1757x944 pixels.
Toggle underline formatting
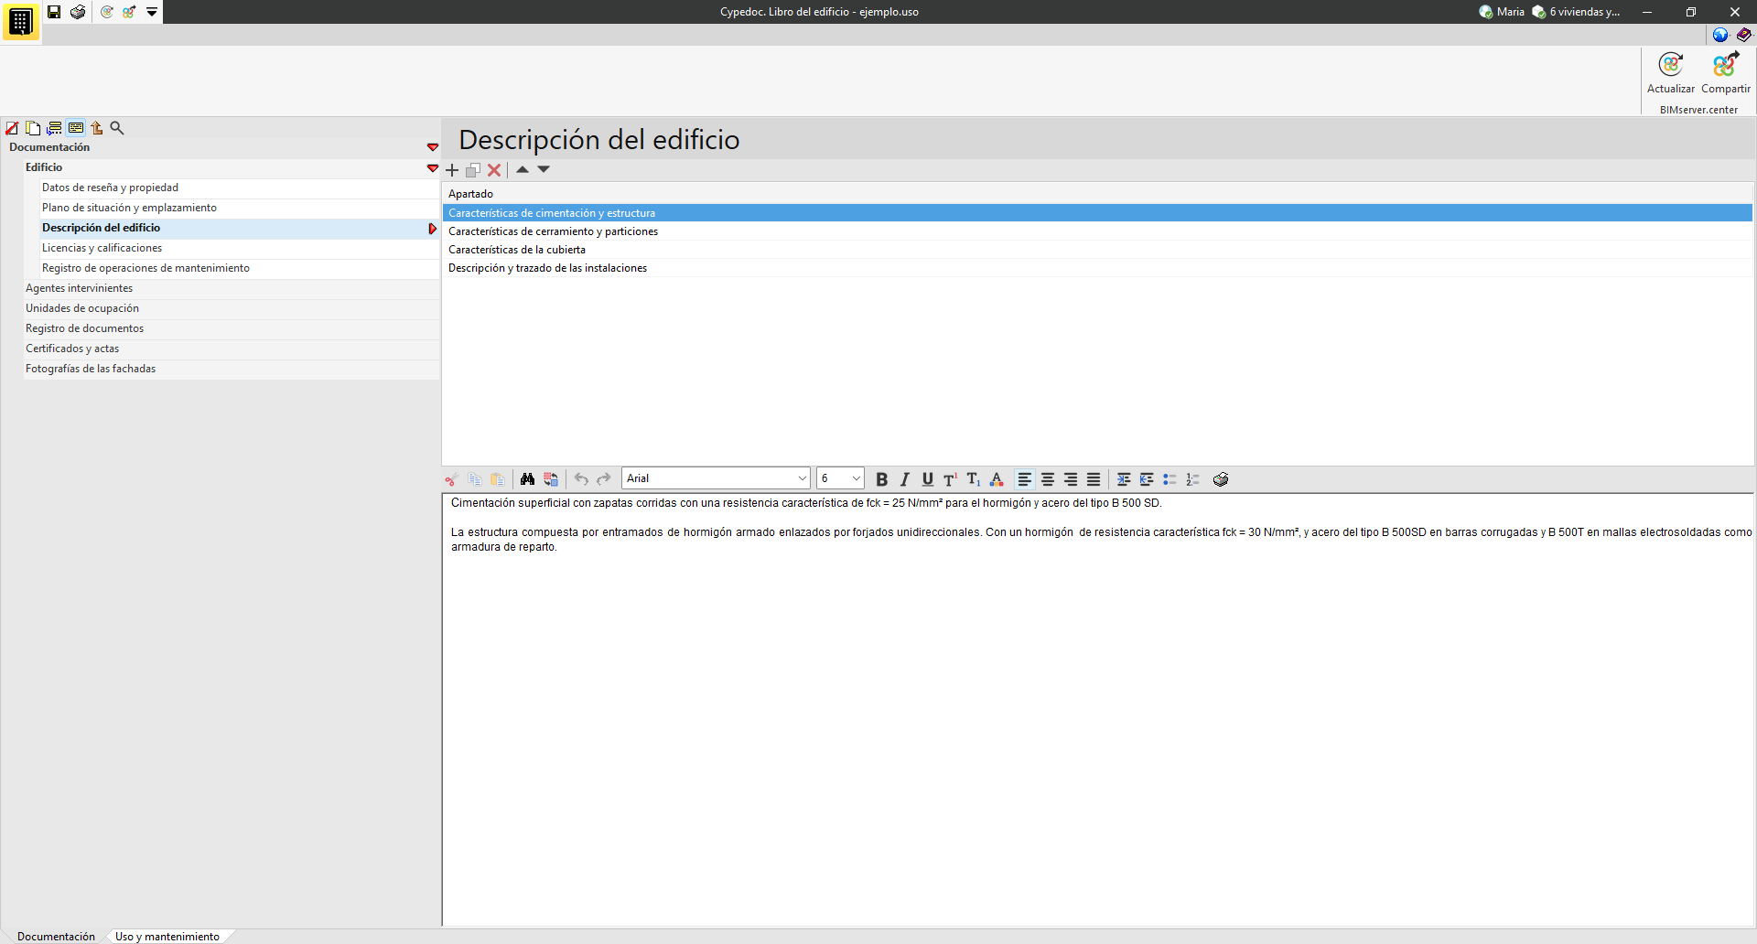pos(928,479)
